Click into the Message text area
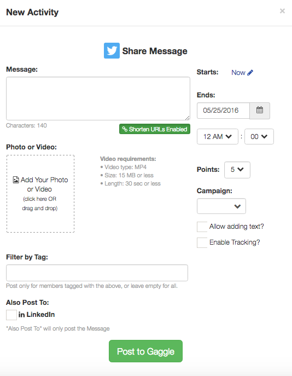Viewport: 292px width, 376px height. point(98,99)
